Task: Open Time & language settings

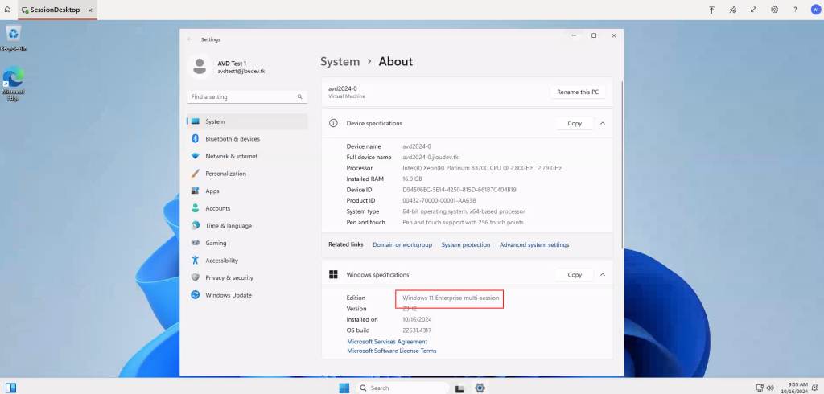Action: coord(247,225)
